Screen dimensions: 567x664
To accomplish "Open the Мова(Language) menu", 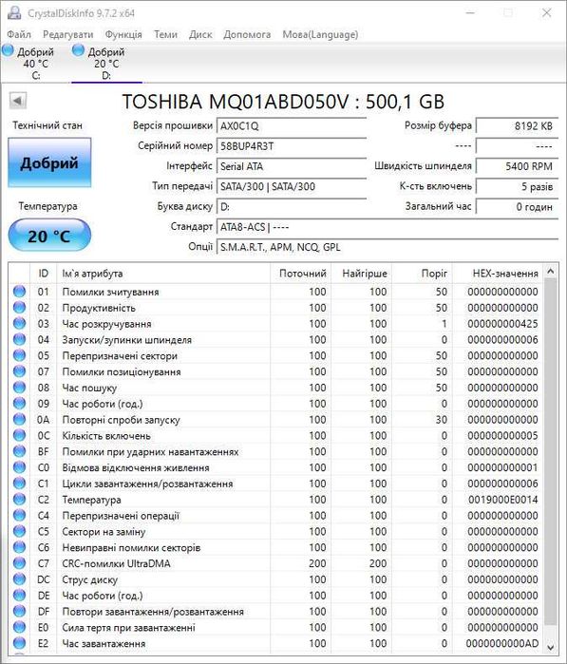I will click(x=320, y=34).
